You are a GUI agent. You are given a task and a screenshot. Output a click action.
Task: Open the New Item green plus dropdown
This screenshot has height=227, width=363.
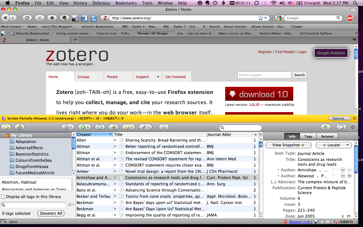coord(85,127)
